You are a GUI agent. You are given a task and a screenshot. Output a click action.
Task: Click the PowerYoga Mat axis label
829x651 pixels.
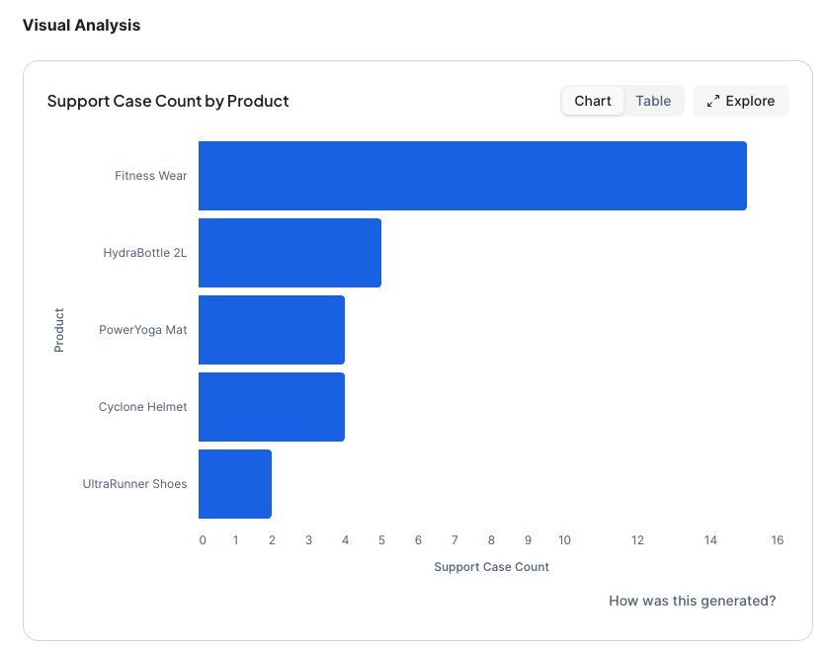point(143,330)
